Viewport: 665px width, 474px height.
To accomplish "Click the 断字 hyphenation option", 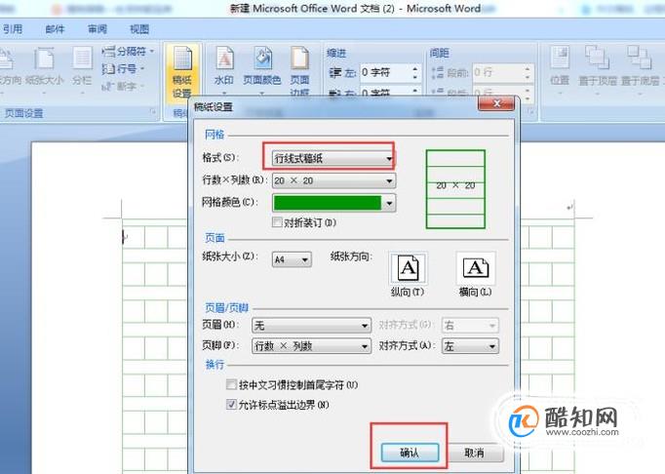I will pos(123,86).
